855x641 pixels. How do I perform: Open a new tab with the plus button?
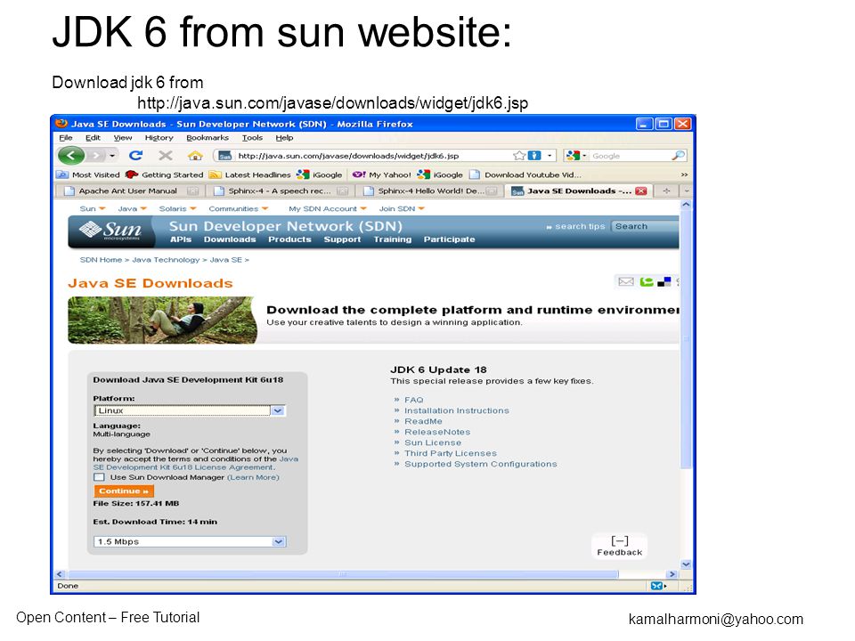[x=666, y=191]
